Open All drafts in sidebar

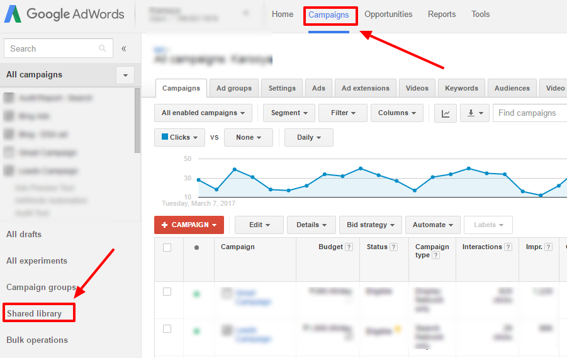pyautogui.click(x=24, y=234)
